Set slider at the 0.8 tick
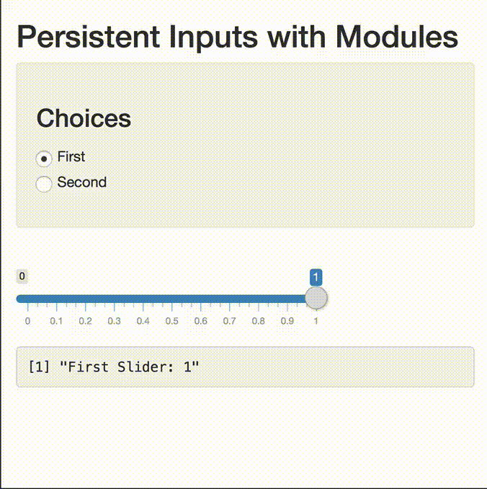 click(259, 299)
